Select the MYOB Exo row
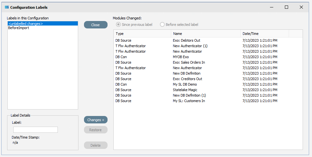 (x=208, y=57)
